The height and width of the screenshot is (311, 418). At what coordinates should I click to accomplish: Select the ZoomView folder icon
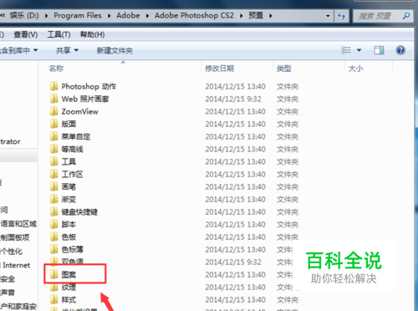[x=54, y=111]
